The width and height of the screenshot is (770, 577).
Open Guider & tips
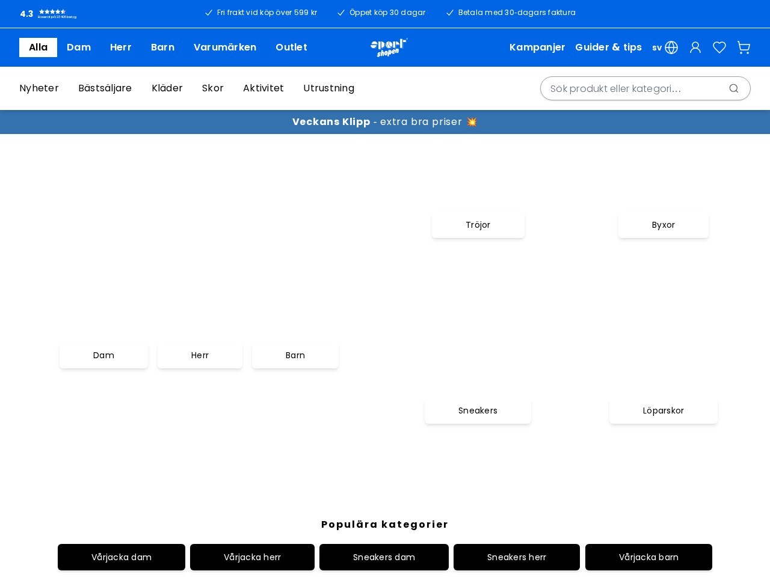pyautogui.click(x=609, y=47)
